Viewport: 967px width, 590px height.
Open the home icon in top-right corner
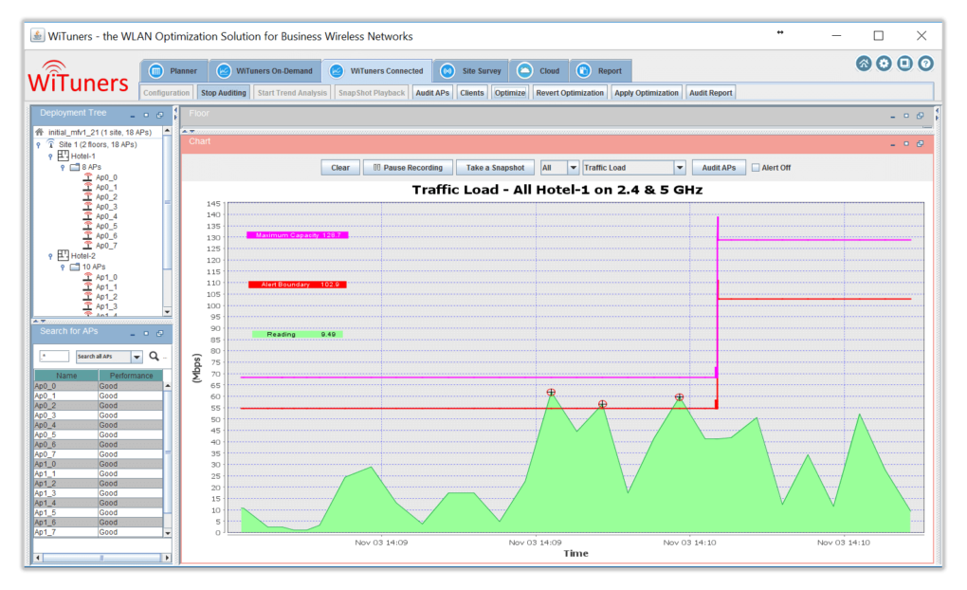click(x=864, y=64)
